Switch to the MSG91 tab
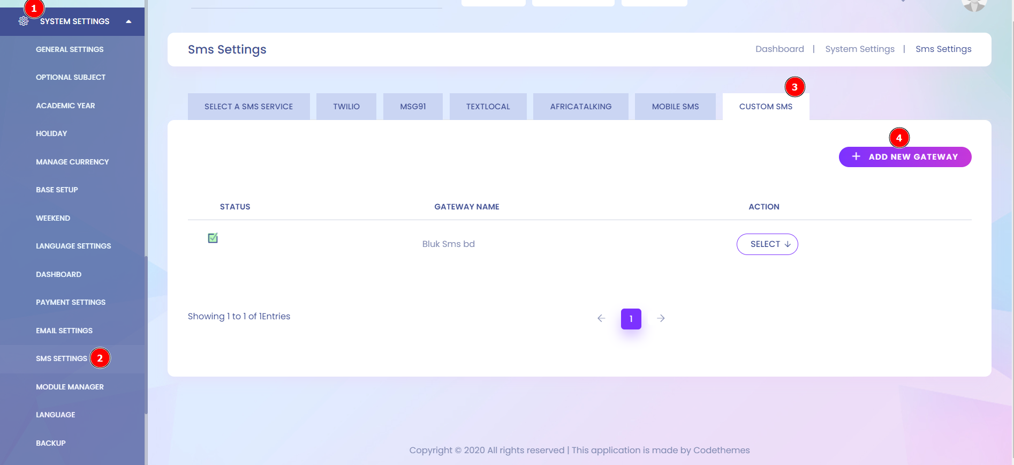The height and width of the screenshot is (465, 1014). click(413, 107)
